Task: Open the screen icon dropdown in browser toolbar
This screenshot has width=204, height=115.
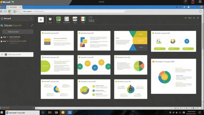Action: pos(15,11)
